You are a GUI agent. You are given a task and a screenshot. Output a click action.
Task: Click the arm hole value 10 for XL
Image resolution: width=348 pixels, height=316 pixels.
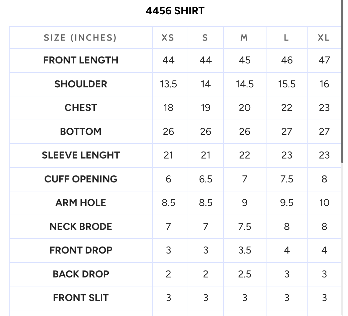324,203
